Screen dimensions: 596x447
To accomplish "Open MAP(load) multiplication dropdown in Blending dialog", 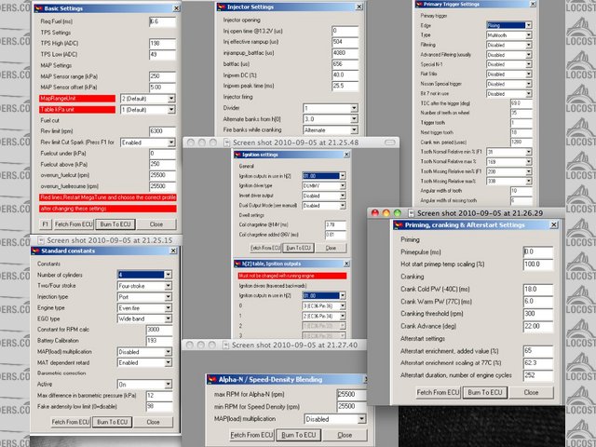I will [361, 419].
